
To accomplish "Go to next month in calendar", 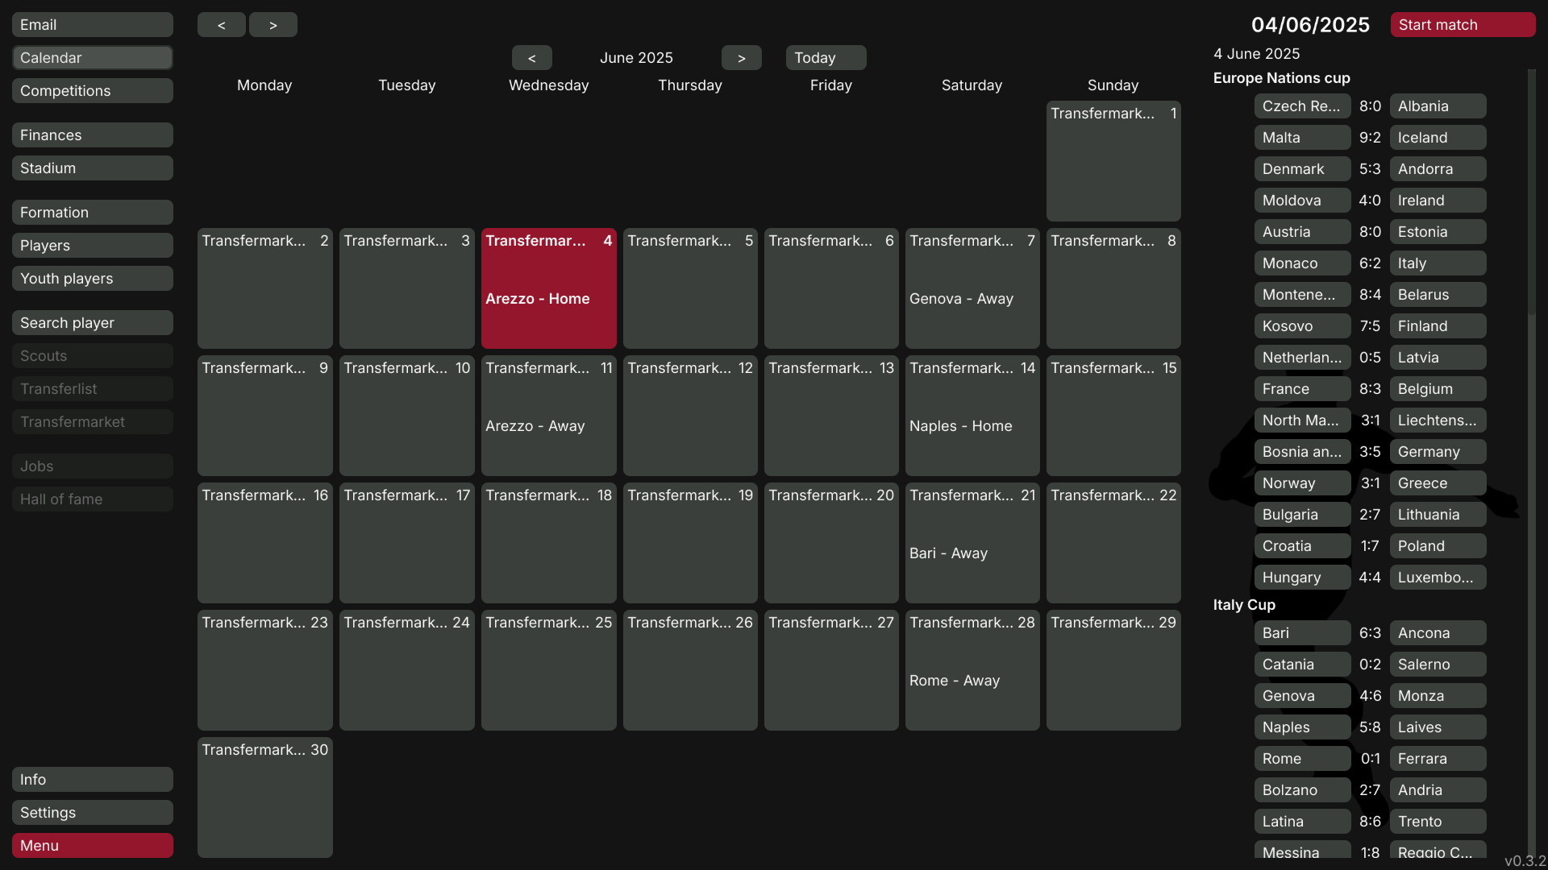I will (x=741, y=58).
